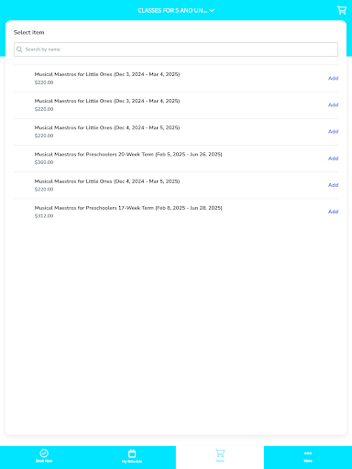Select the Store cart icon in bottom bar
Screen dimensions: 352x469
click(220, 453)
